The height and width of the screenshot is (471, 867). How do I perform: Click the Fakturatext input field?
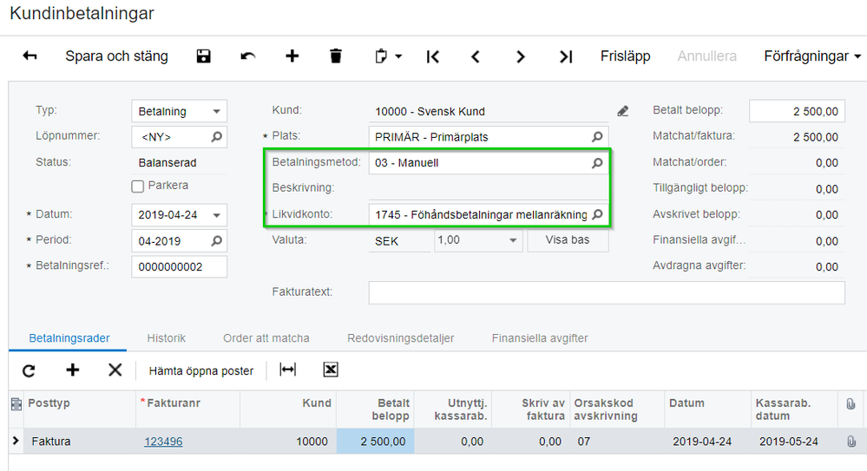click(x=607, y=292)
